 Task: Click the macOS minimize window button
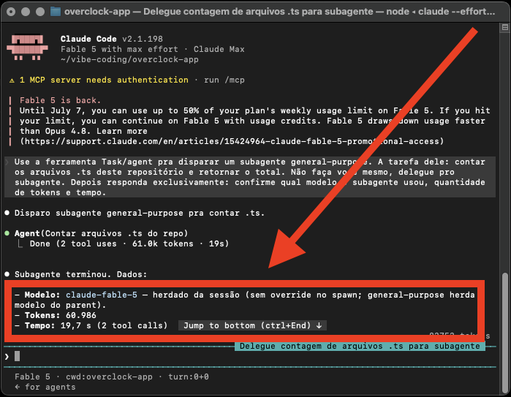tap(26, 12)
